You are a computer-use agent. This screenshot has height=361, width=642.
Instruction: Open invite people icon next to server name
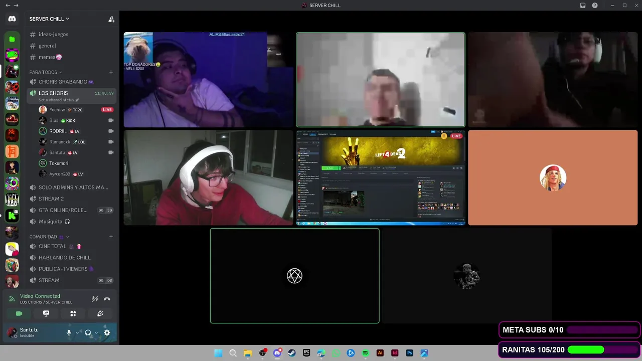click(x=111, y=19)
